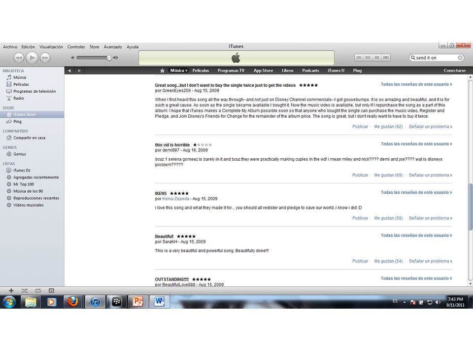The image size is (473, 355).
Task: Open the Avanzado menu
Action: 112,47
